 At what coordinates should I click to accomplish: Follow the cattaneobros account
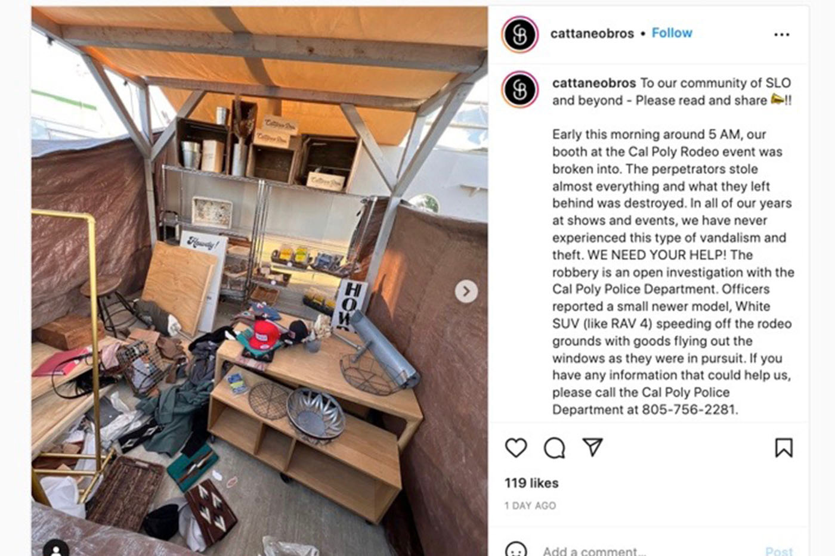point(672,33)
